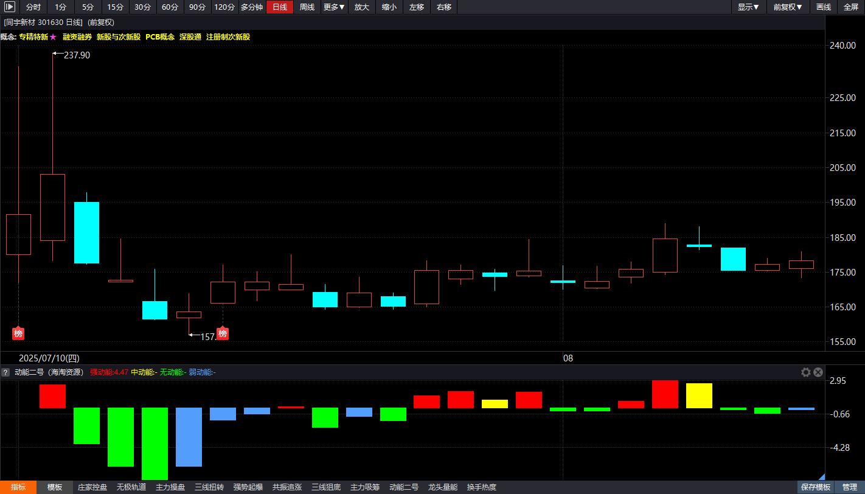This screenshot has height=494, width=865.
Task: Open the 显示 dropdown menu
Action: pyautogui.click(x=748, y=7)
